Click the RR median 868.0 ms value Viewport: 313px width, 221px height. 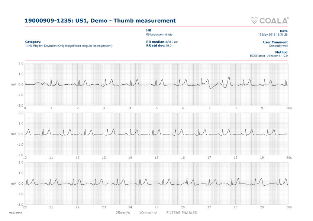172,42
